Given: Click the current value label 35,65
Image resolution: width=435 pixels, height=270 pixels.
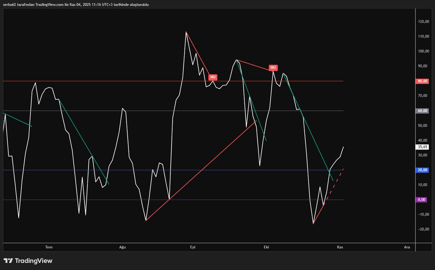Looking at the screenshot, I should pyautogui.click(x=422, y=147).
